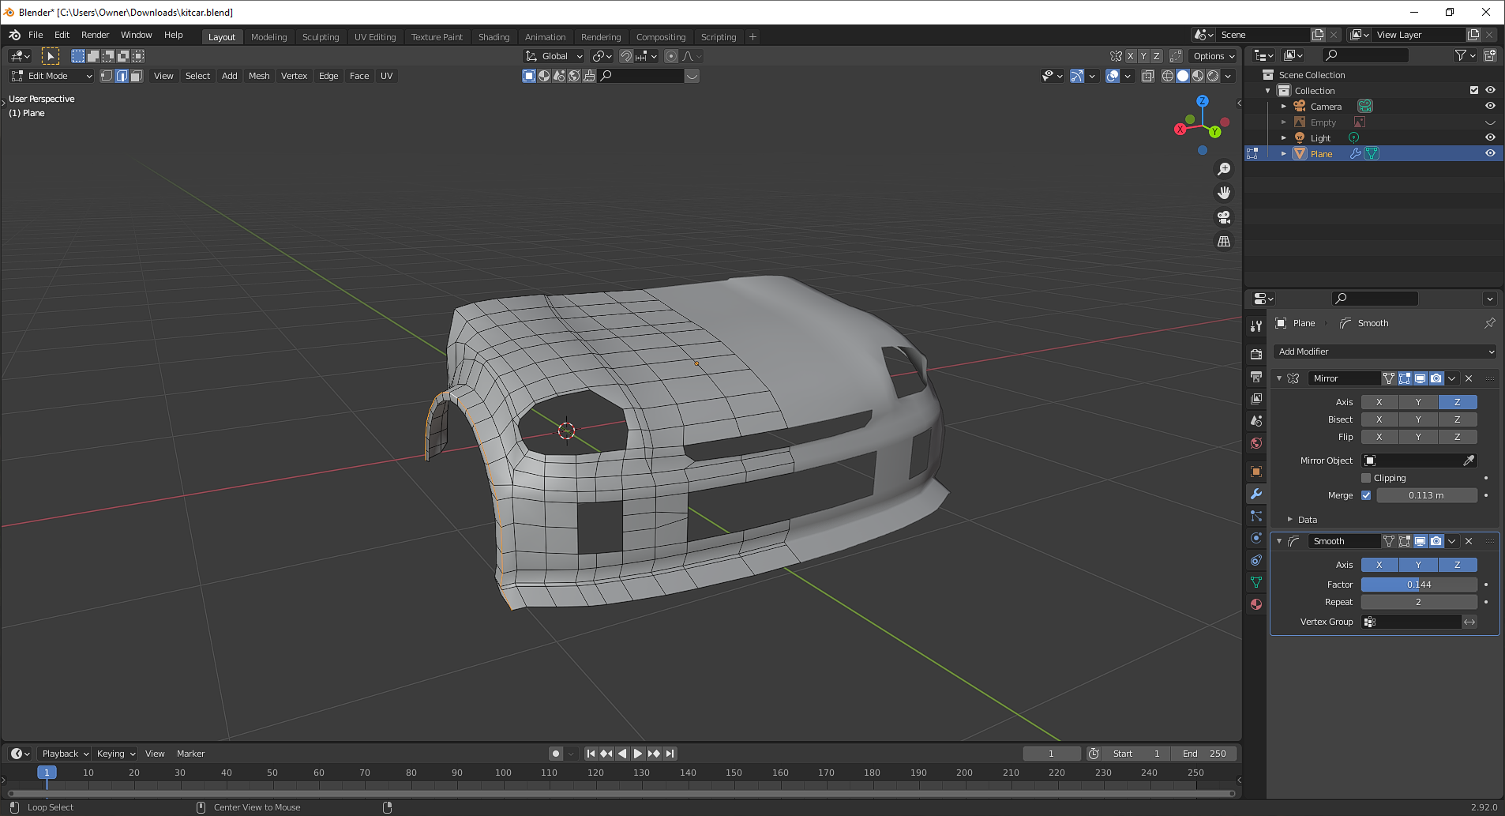1505x816 pixels.
Task: Click the Smooth Factor slider
Action: (1418, 585)
